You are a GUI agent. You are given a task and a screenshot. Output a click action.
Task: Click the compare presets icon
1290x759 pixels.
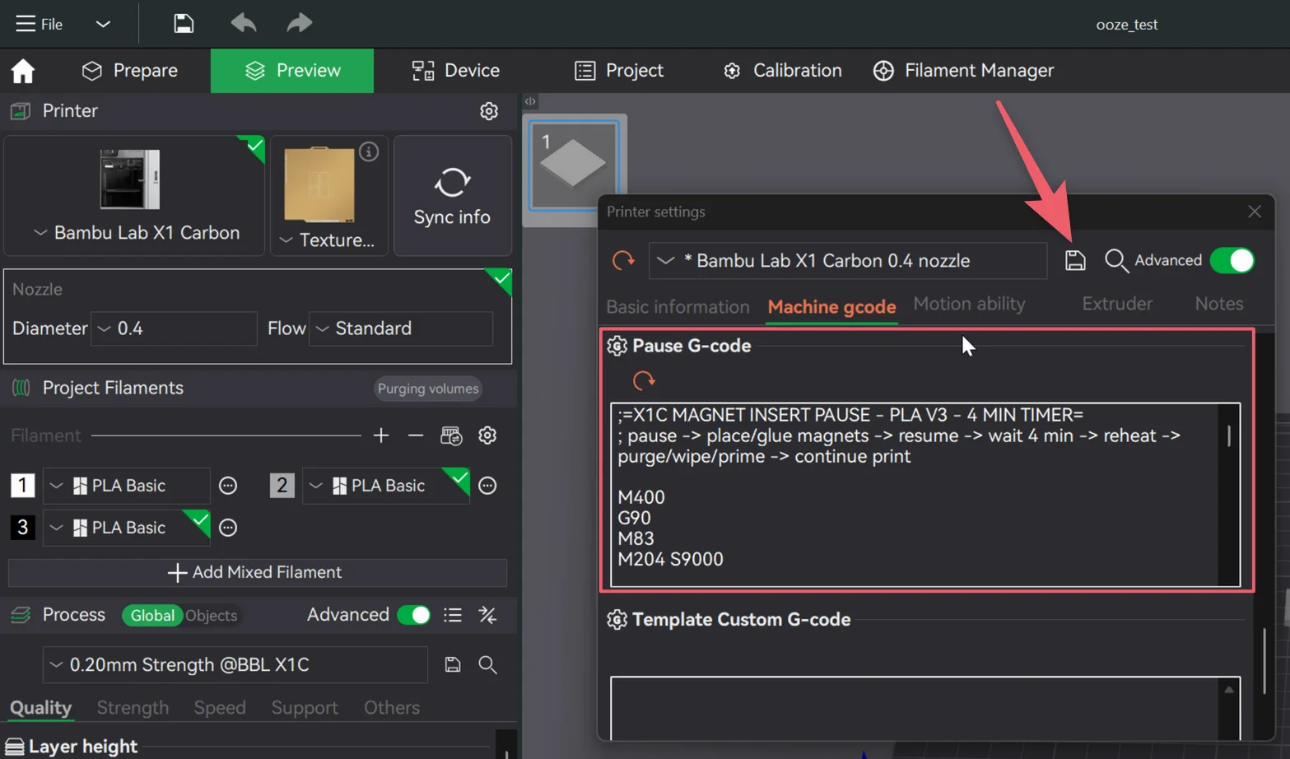pos(487,615)
